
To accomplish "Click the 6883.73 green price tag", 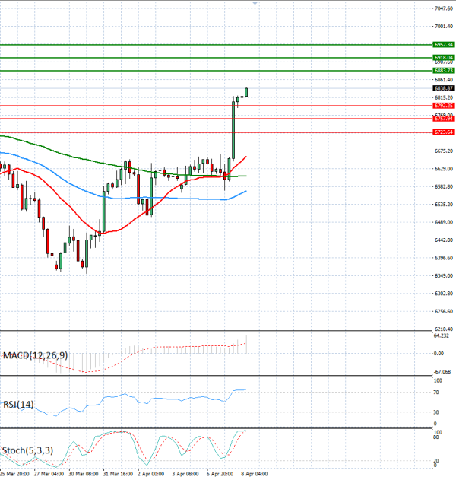I will (443, 71).
